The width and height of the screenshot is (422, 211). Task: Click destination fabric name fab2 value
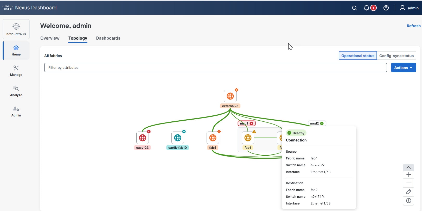[314, 190]
